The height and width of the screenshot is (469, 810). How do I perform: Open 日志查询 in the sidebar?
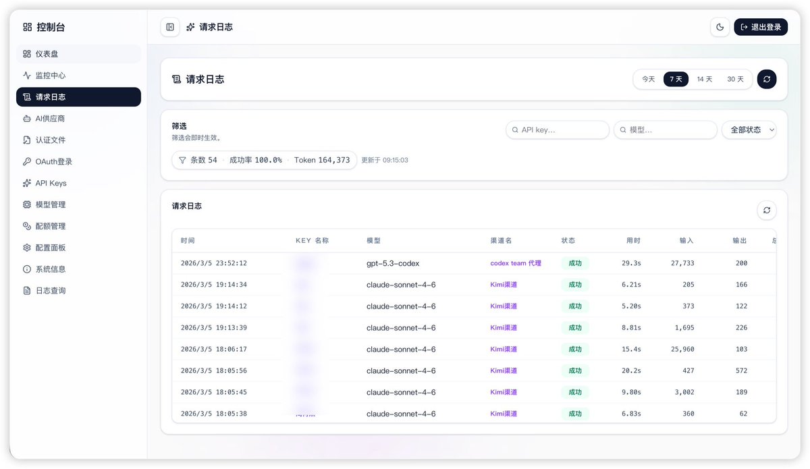point(78,291)
